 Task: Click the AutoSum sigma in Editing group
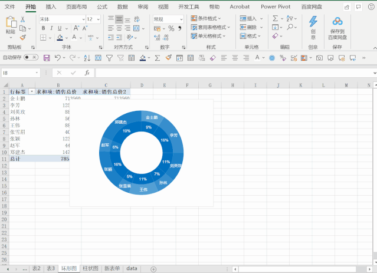[276, 18]
